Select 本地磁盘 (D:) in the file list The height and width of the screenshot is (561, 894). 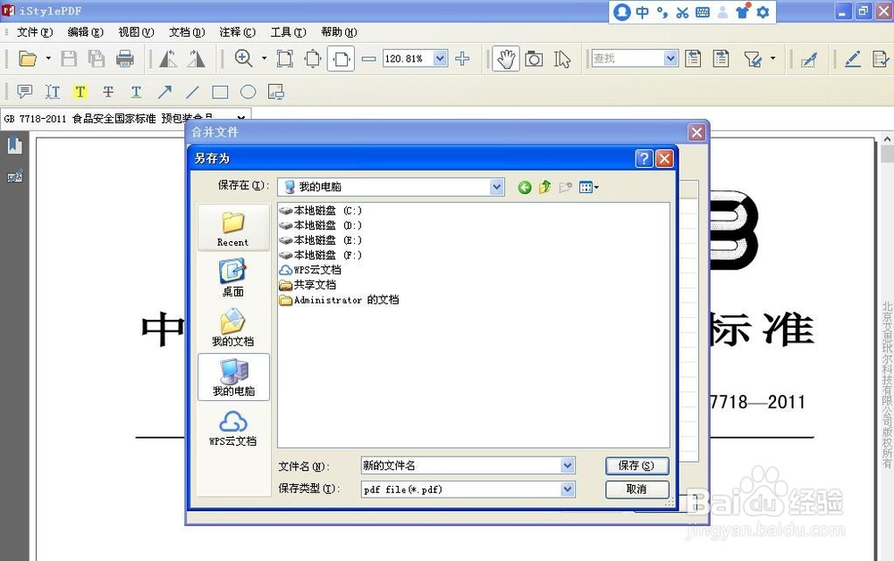[x=320, y=225]
